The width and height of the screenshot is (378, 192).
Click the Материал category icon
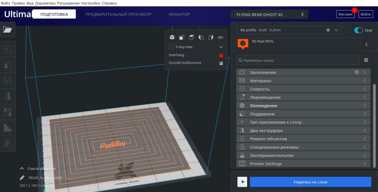pos(242,80)
